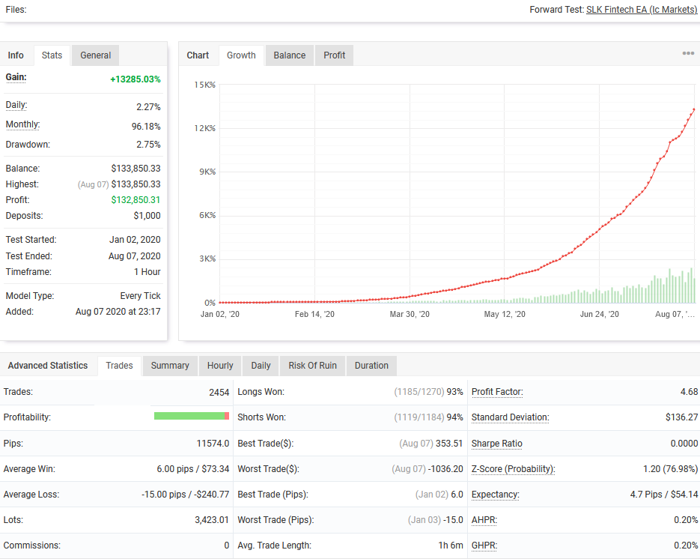The height and width of the screenshot is (559, 700).
Task: Click the Shorts Won value (1119/1184) 94%
Action: click(428, 417)
